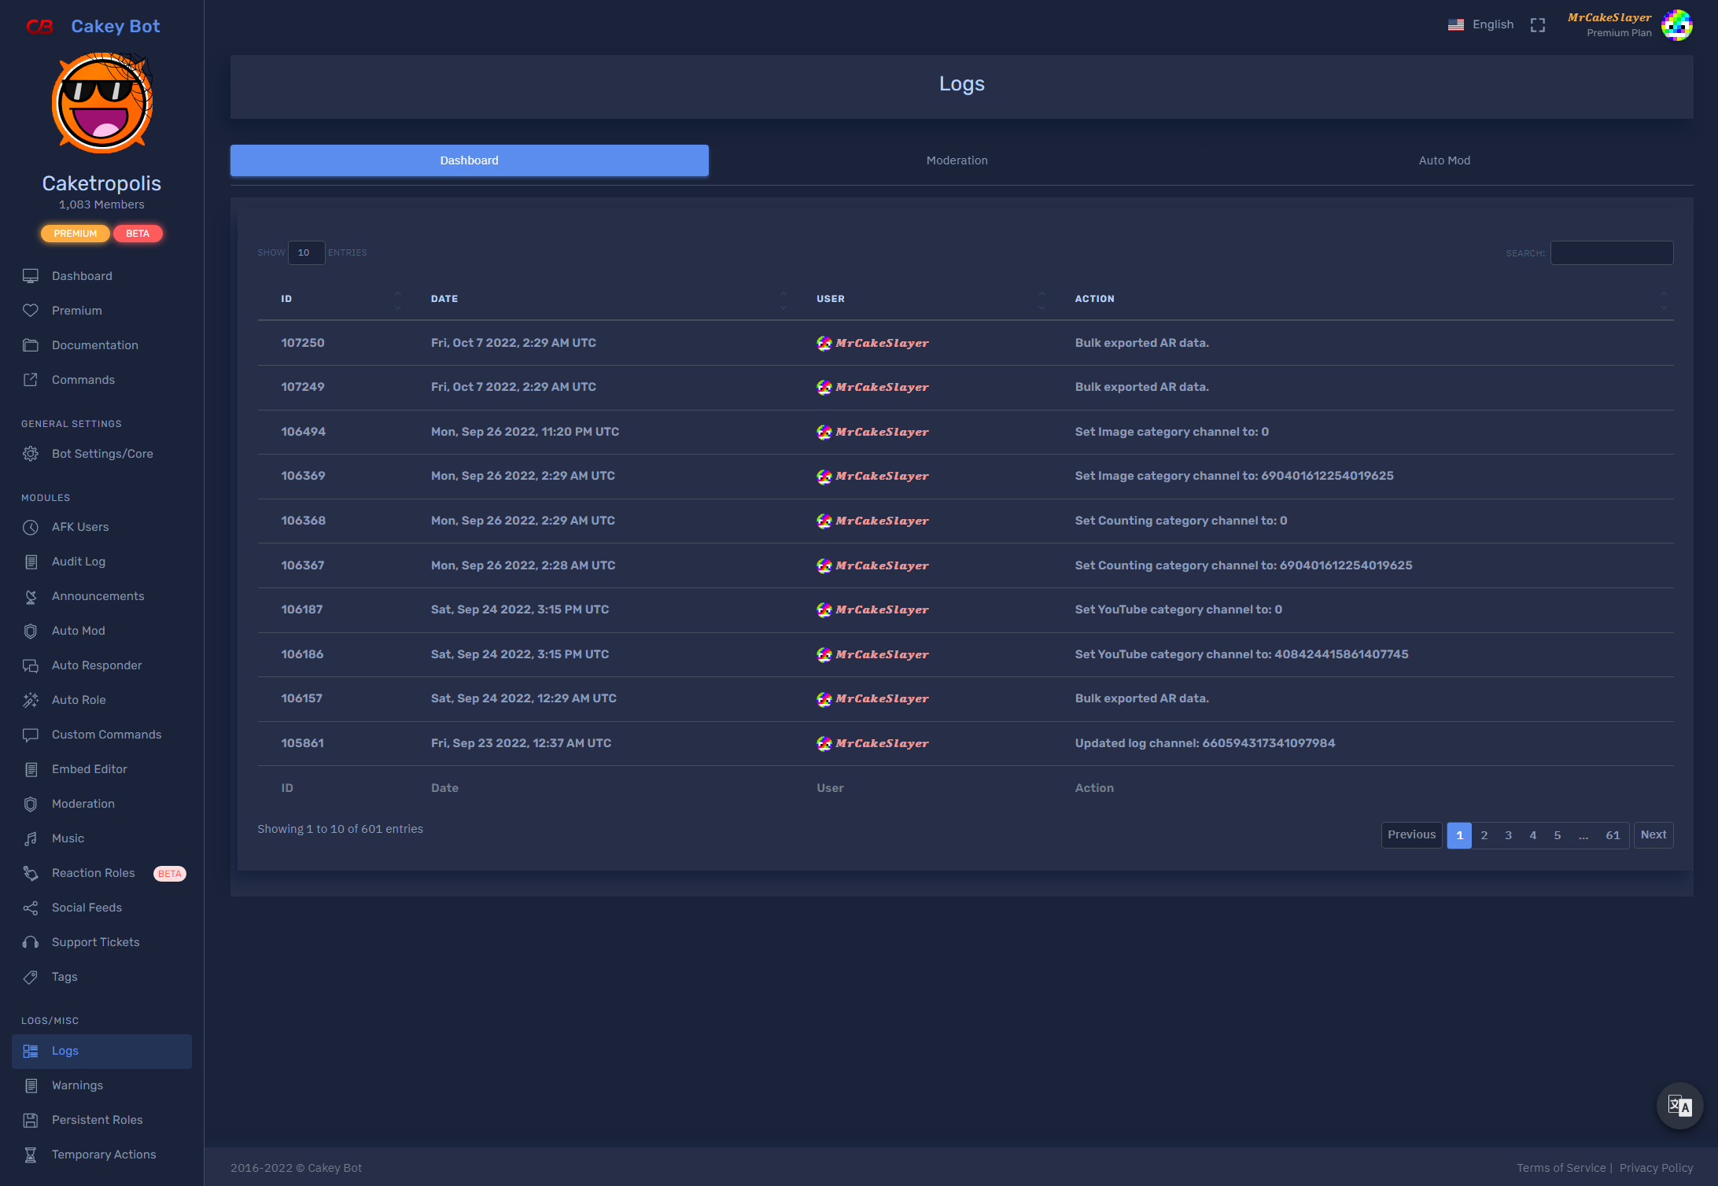1718x1186 pixels.
Task: Select date 'Sat, Sep 24 2022, 12:29 AM UTC'
Action: 523,698
